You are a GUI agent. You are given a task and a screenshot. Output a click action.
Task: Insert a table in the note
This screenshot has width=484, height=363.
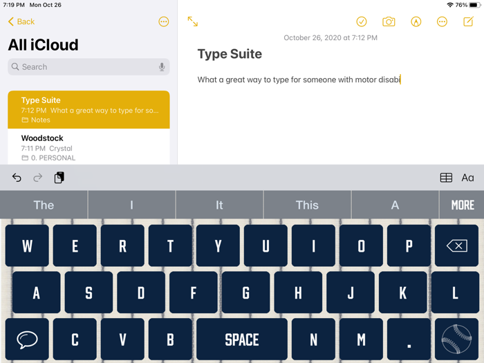pyautogui.click(x=446, y=178)
